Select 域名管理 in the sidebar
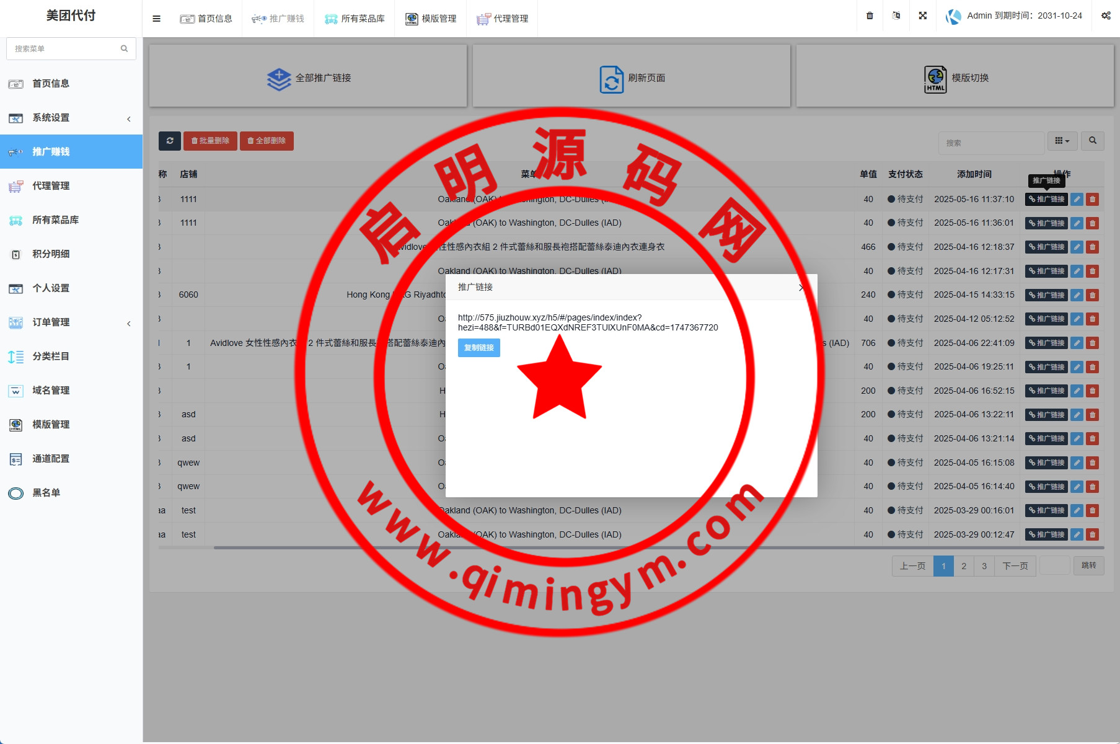This screenshot has width=1120, height=744. pos(51,391)
